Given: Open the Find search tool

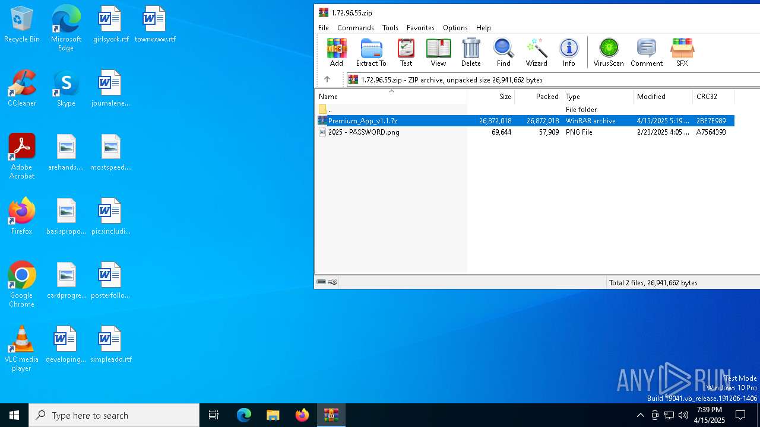Looking at the screenshot, I should click(x=503, y=52).
